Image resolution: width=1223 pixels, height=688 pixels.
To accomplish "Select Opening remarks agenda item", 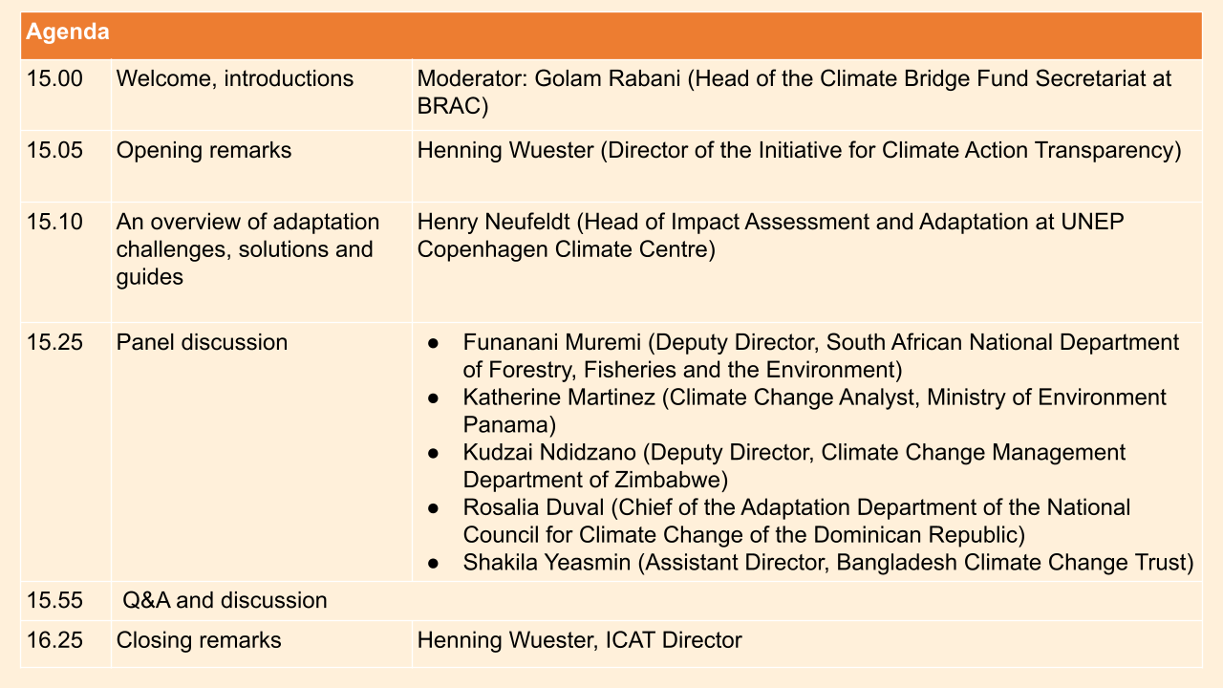I will click(x=204, y=150).
